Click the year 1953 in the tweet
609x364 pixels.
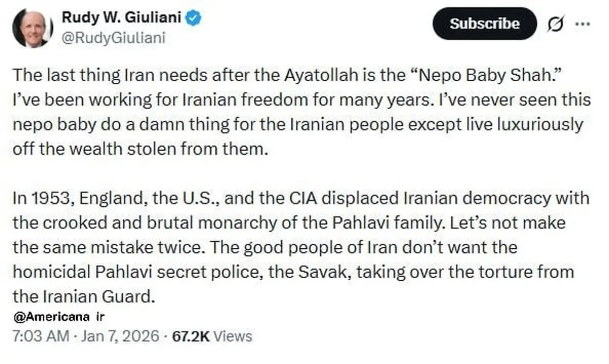(x=50, y=198)
